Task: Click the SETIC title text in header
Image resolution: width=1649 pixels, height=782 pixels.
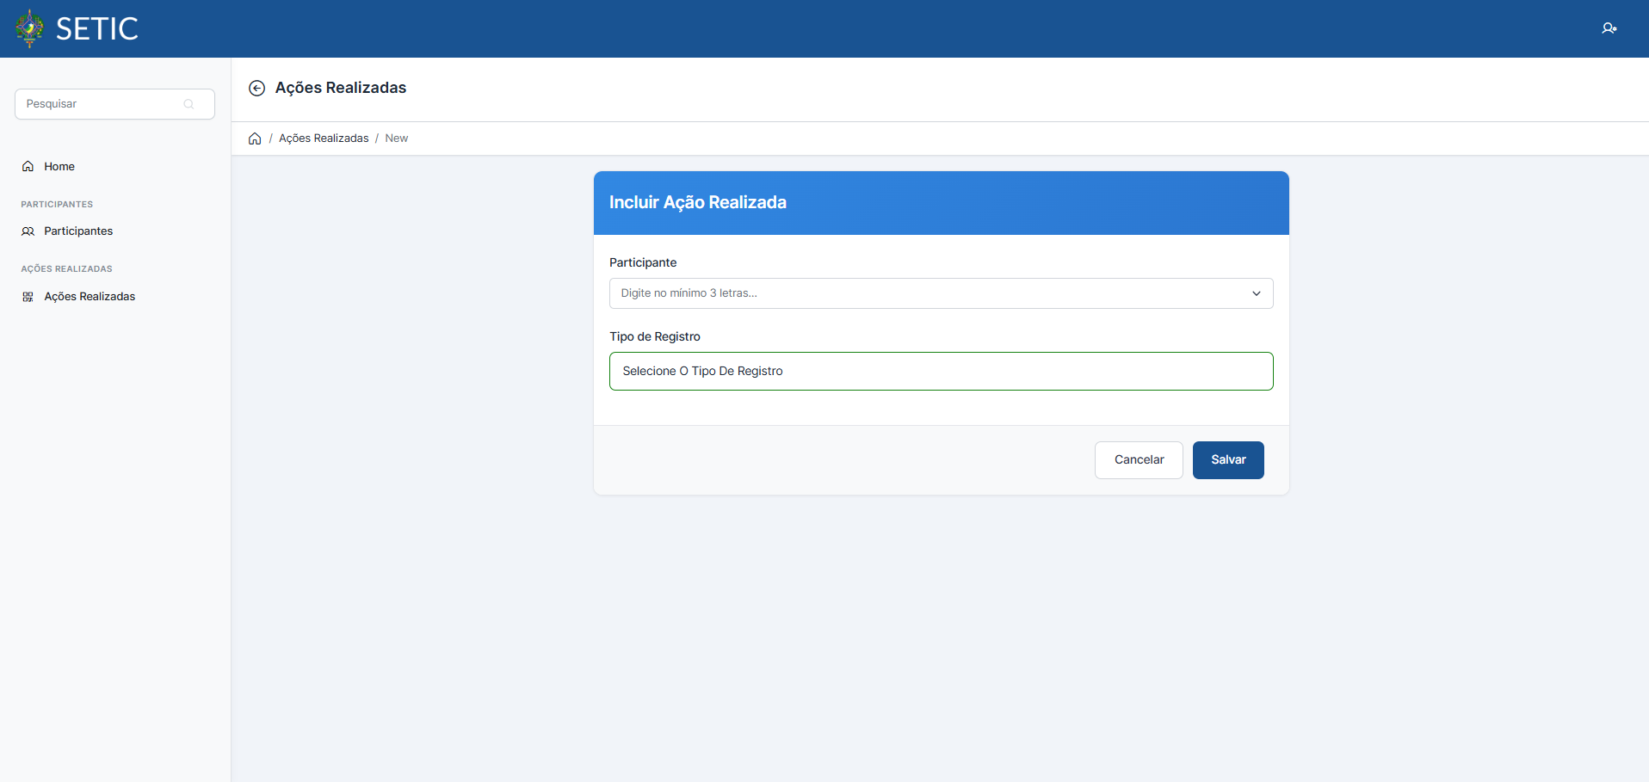Action: [x=97, y=28]
